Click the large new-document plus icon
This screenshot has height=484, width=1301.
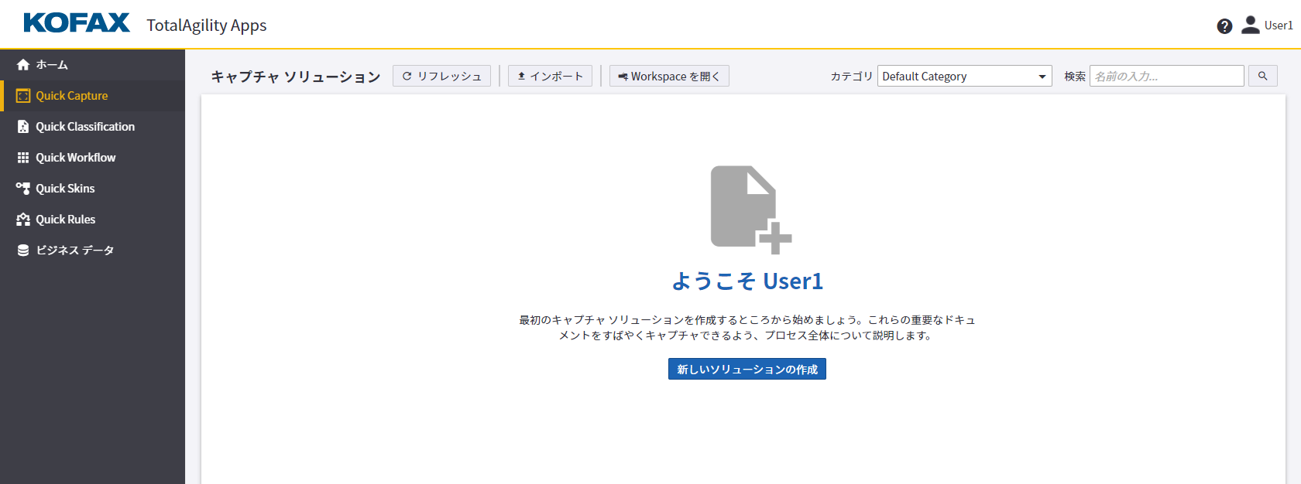(751, 210)
